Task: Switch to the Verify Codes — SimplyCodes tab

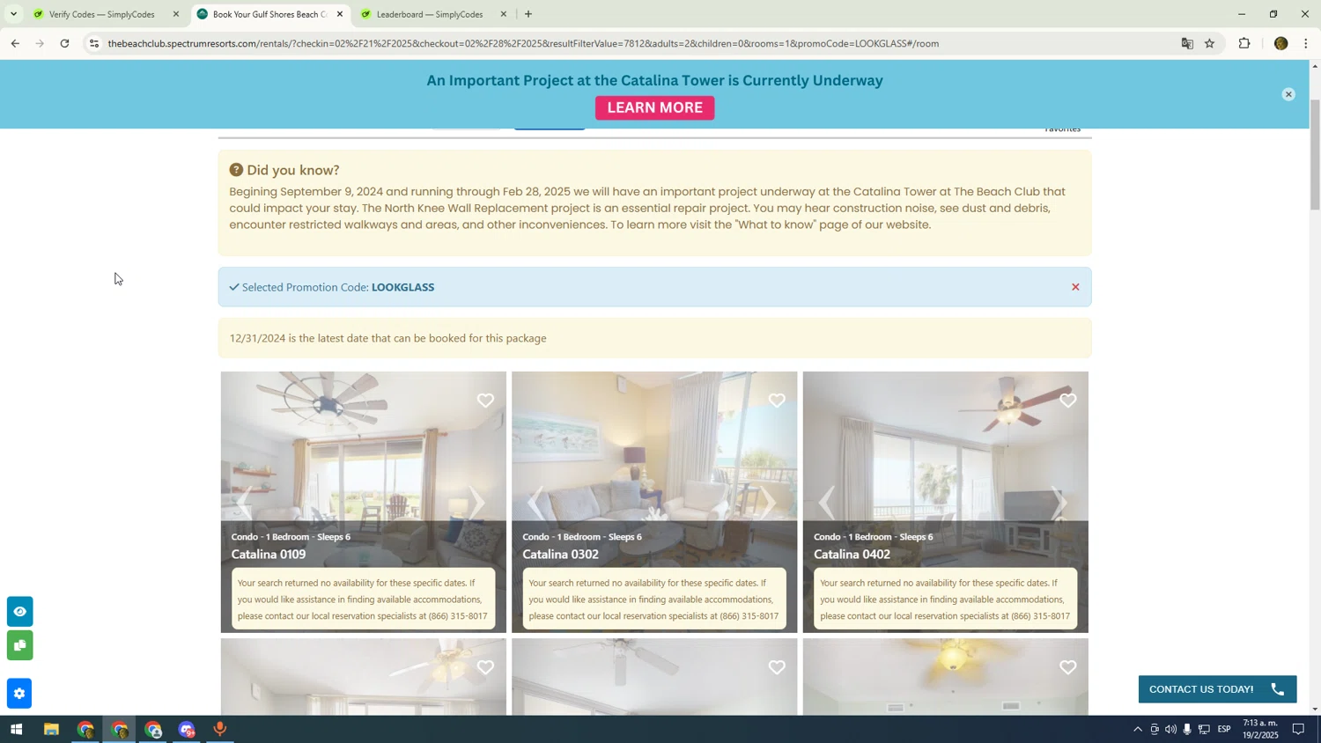Action: point(102,14)
